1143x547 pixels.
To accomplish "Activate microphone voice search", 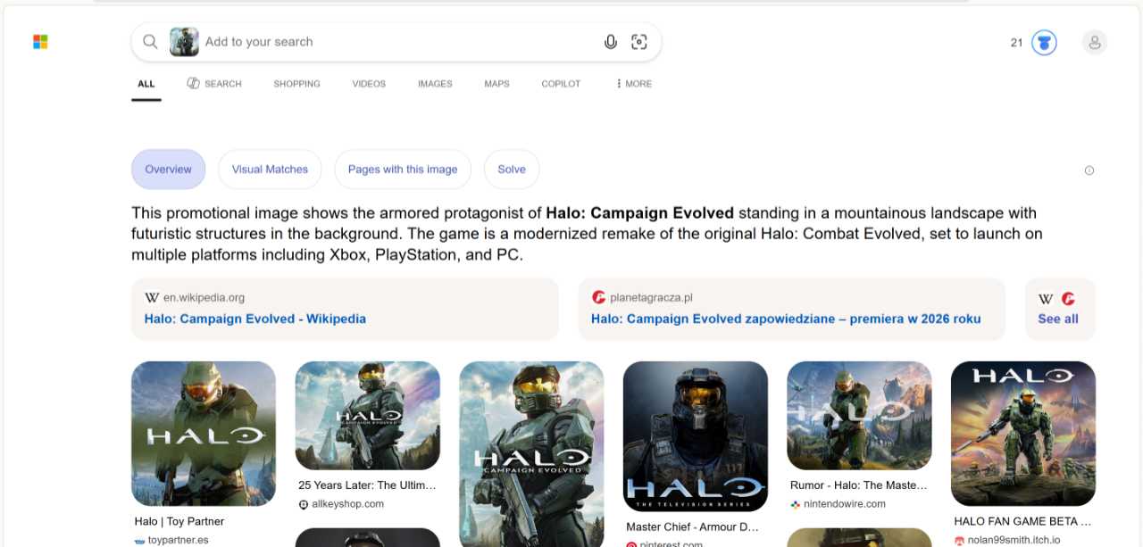I will pos(611,42).
